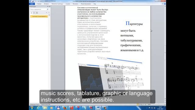This screenshot has height=110, width=195.
Task: Open the blue Файл tab
Action: (x=32, y=4)
